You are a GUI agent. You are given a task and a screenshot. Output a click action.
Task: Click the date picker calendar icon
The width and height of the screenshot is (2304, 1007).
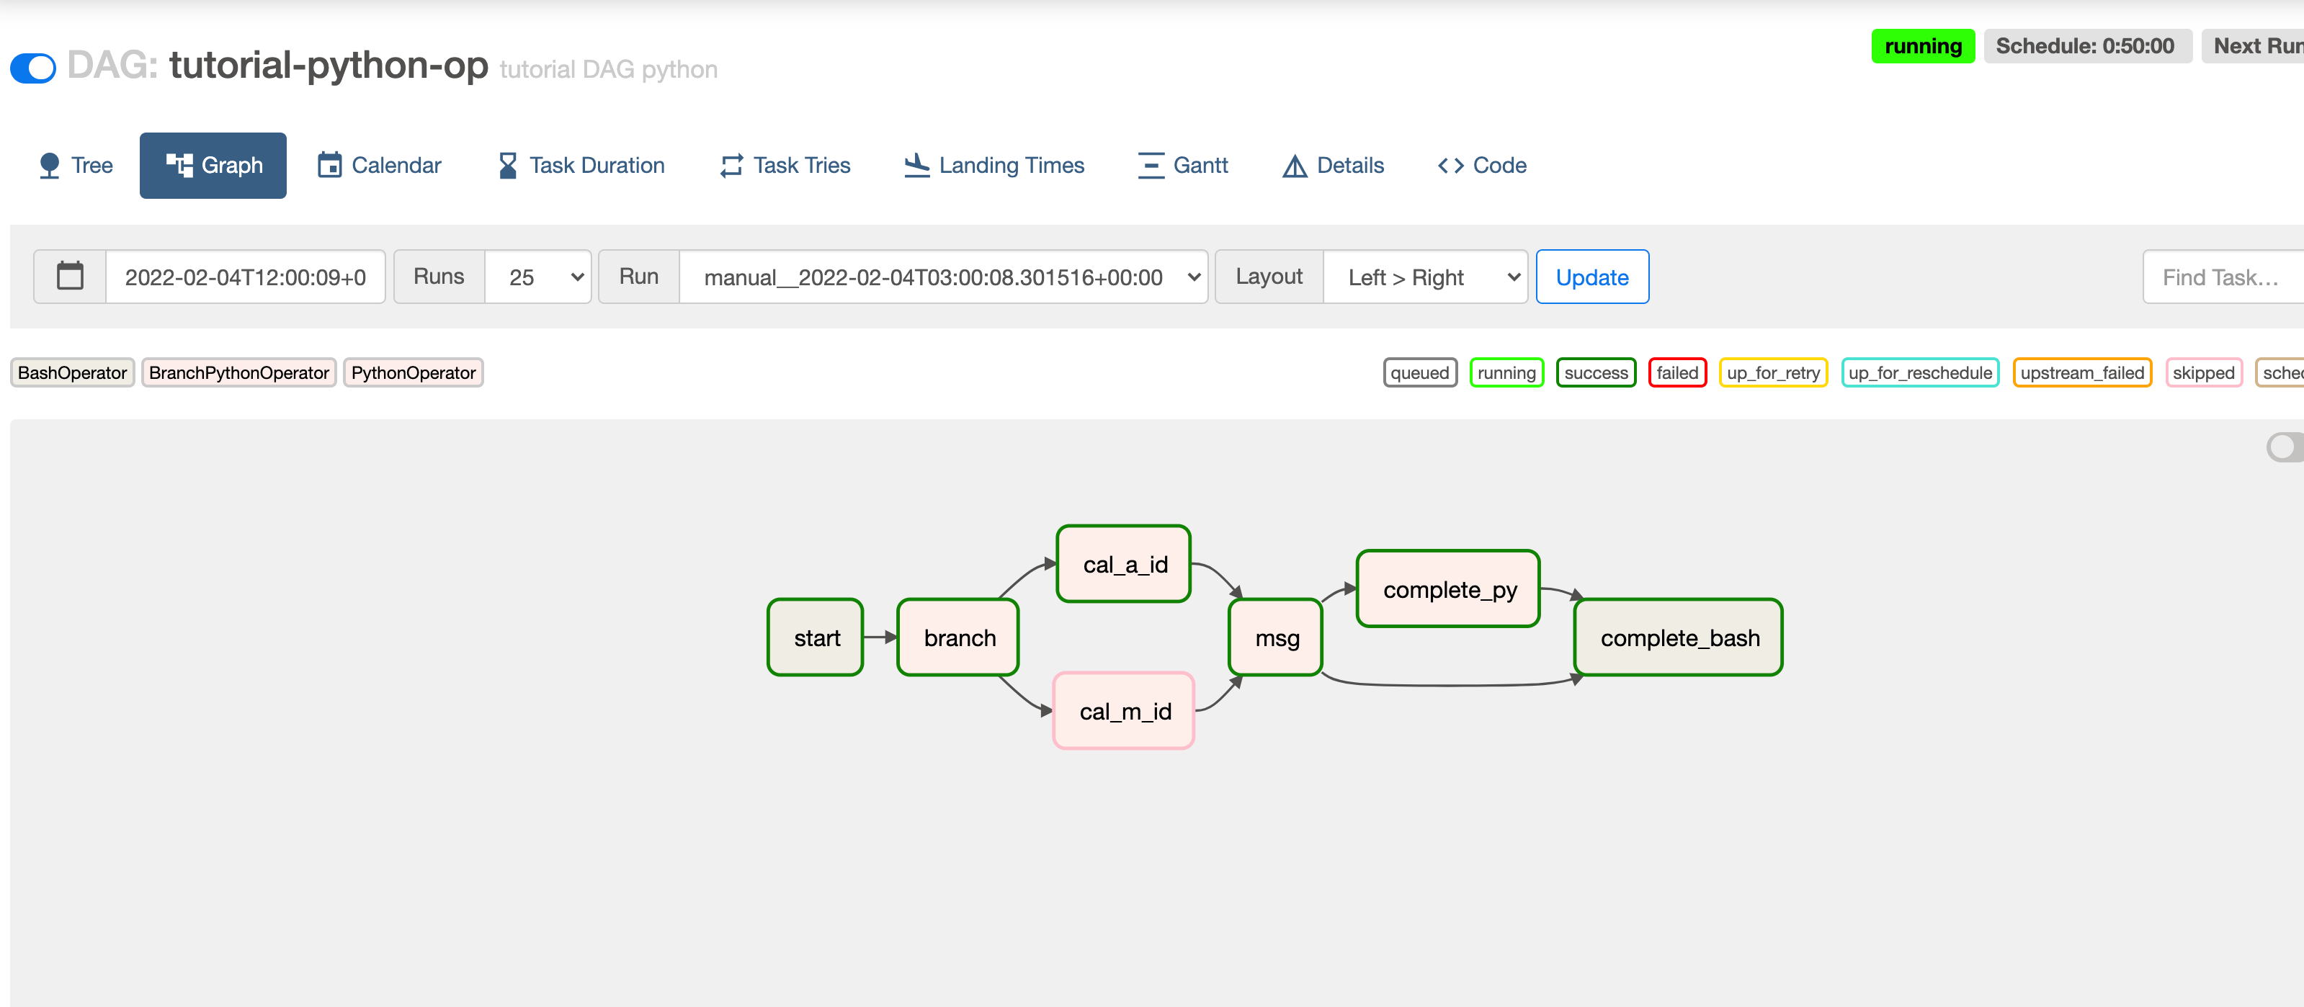(x=70, y=277)
